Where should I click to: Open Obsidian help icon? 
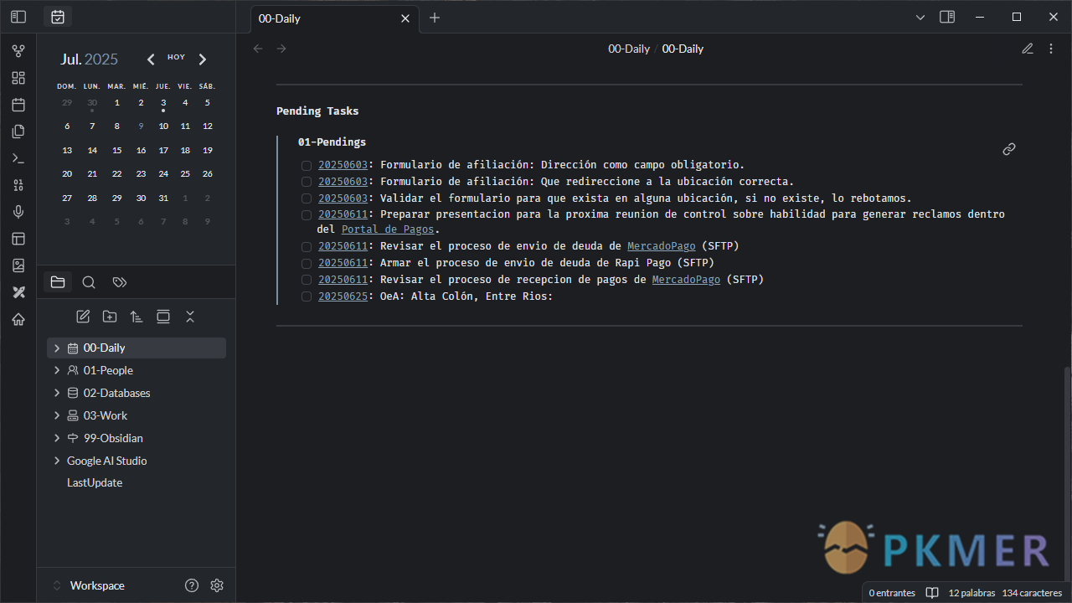click(192, 585)
